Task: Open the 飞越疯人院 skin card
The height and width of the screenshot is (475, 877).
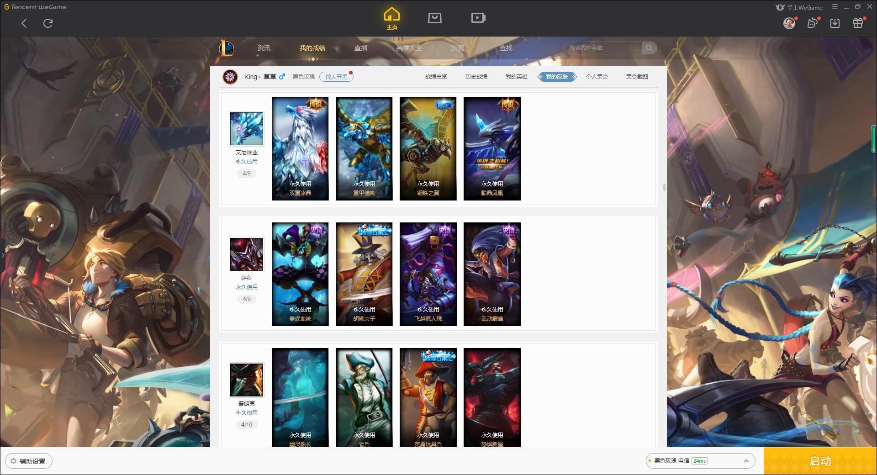Action: tap(428, 274)
